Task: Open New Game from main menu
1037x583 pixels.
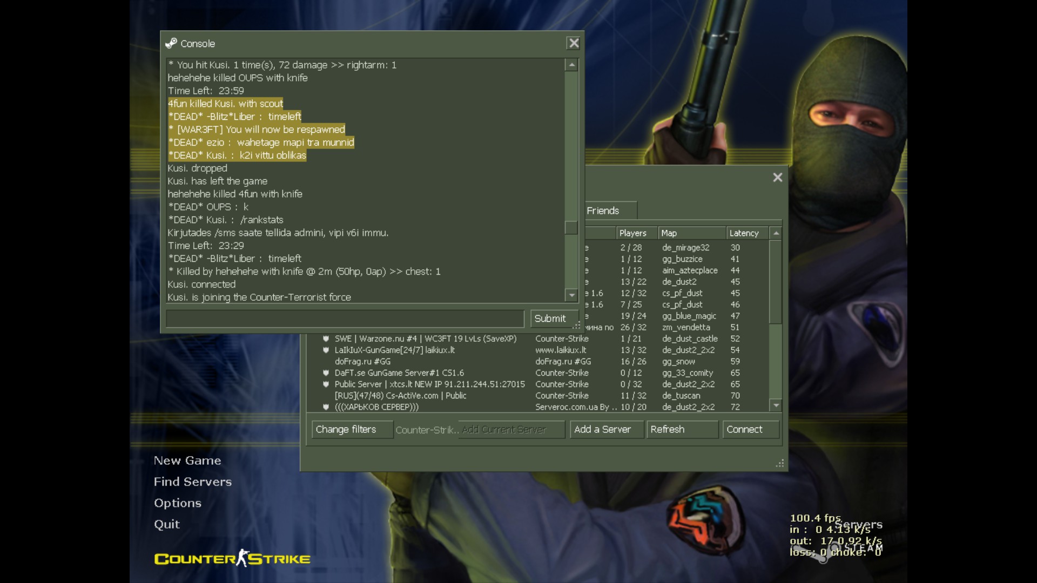Action: [x=187, y=460]
